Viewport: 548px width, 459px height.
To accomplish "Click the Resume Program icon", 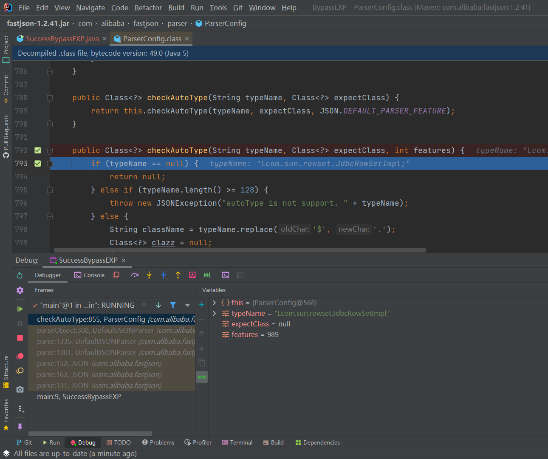I will [x=20, y=308].
